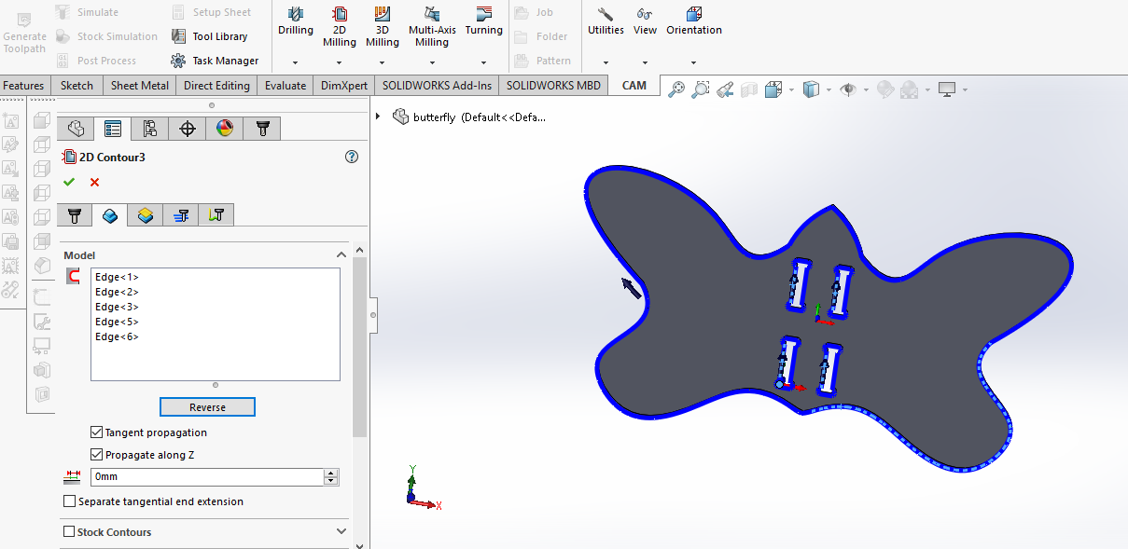Image resolution: width=1128 pixels, height=549 pixels.
Task: Open the CAM Utilities icon
Action: click(x=606, y=14)
